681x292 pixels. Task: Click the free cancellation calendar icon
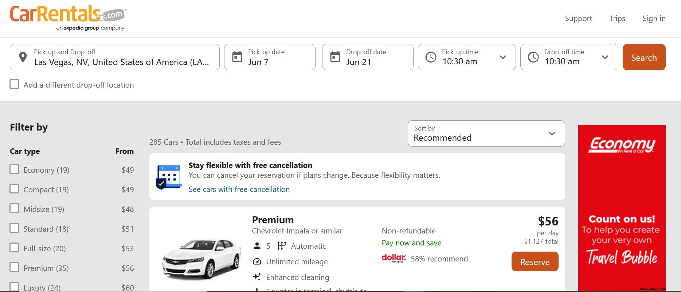click(x=169, y=177)
